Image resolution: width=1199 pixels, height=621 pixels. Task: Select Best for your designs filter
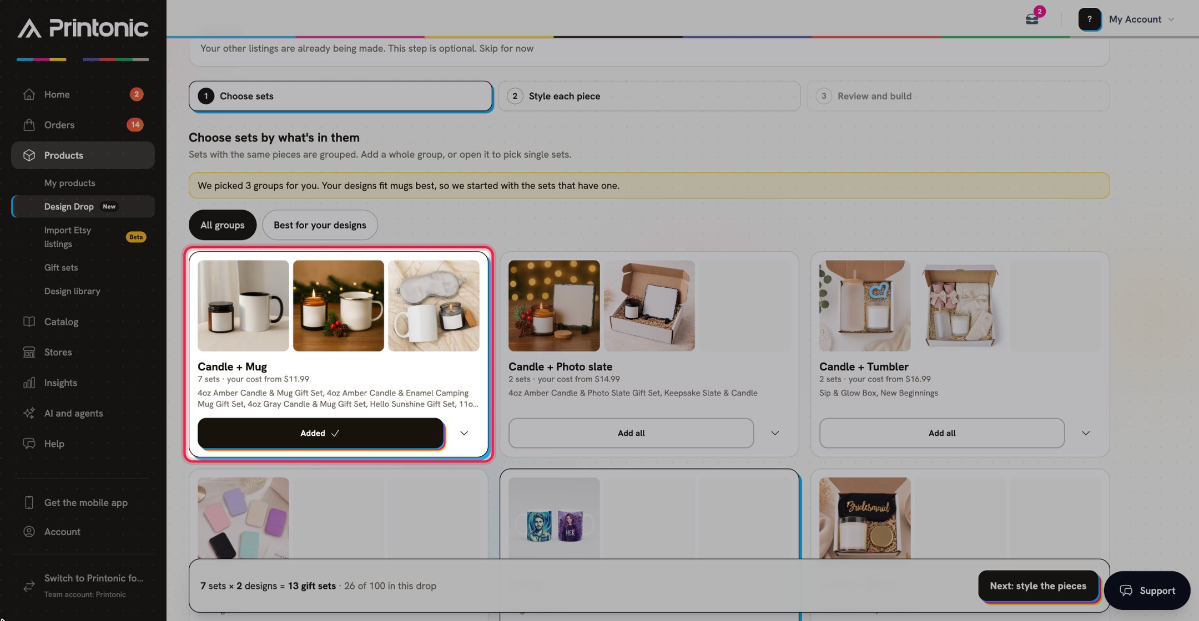tap(320, 225)
